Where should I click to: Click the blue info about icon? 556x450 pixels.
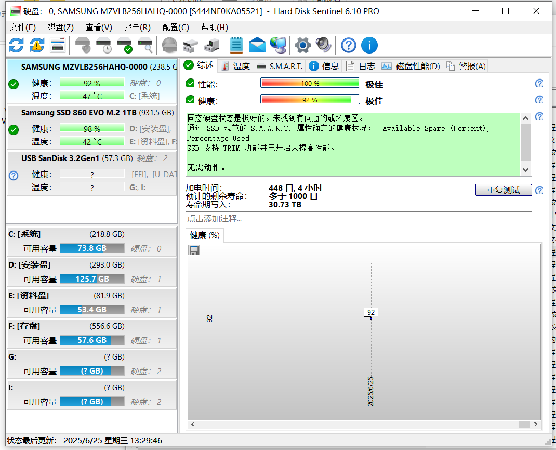coord(369,45)
